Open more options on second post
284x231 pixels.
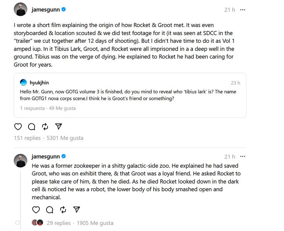(243, 157)
